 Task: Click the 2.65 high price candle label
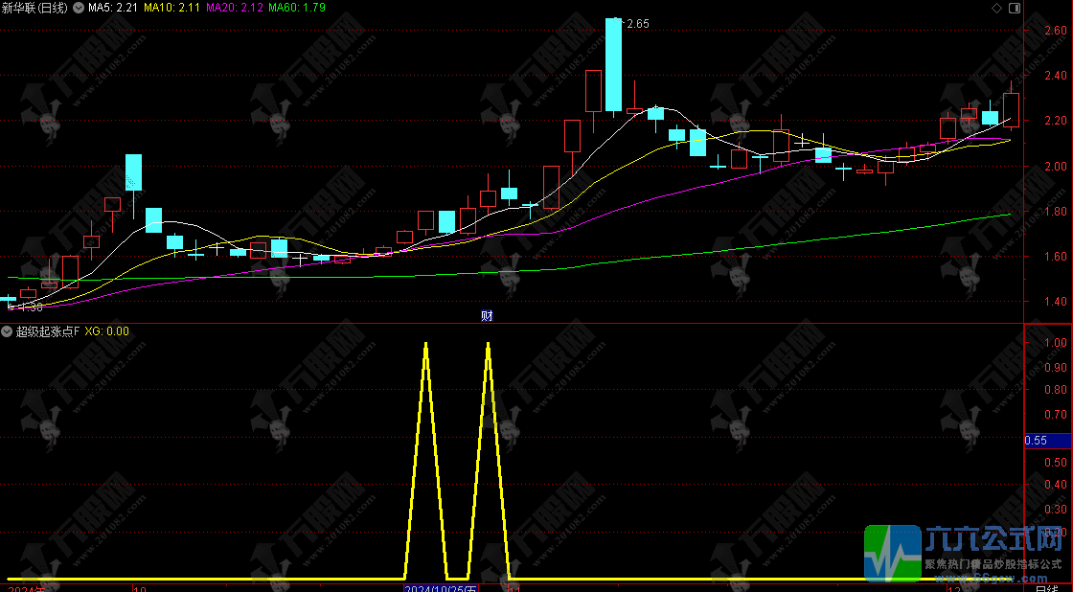(x=637, y=24)
